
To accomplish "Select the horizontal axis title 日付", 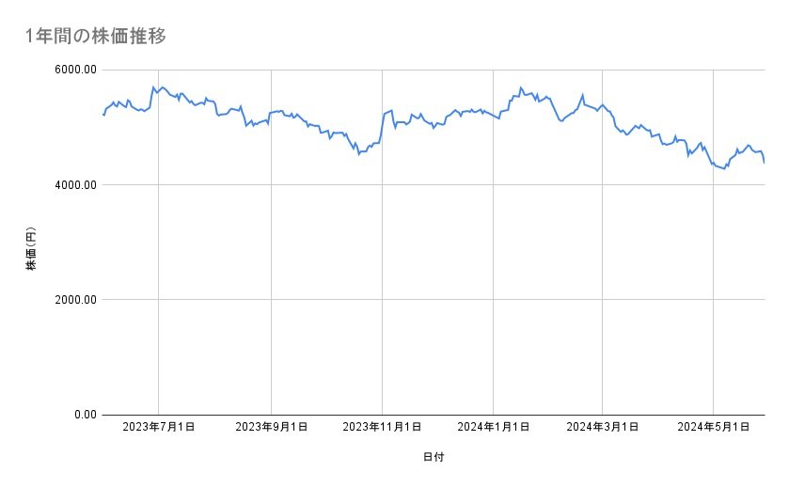I will click(434, 457).
